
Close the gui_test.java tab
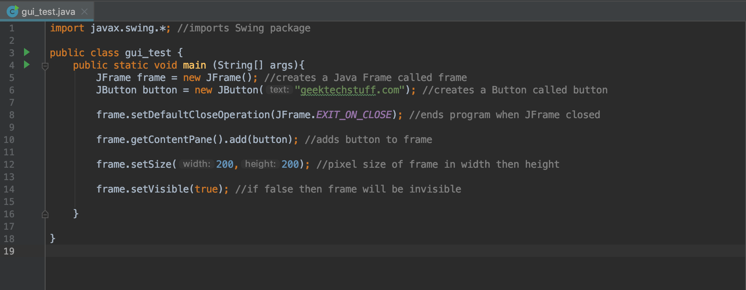84,12
